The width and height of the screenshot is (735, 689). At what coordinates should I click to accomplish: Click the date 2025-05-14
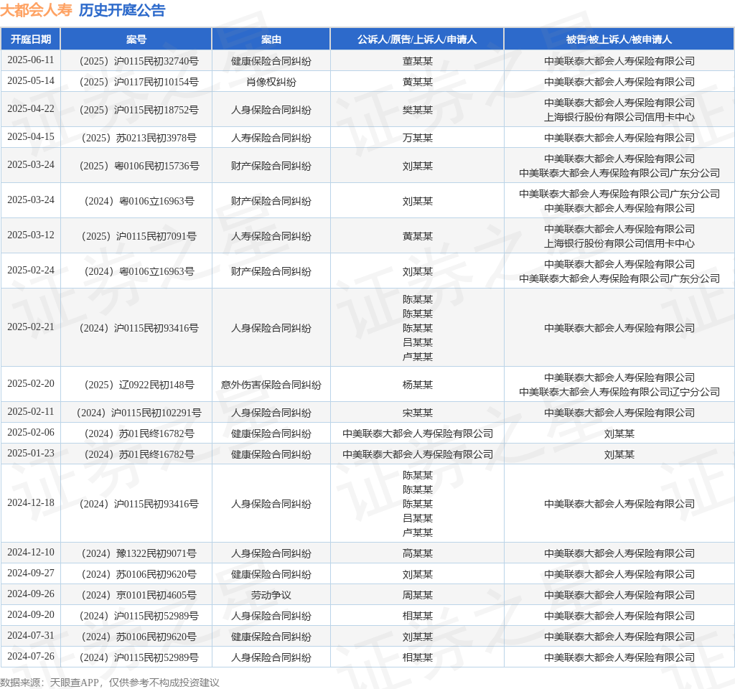[31, 80]
